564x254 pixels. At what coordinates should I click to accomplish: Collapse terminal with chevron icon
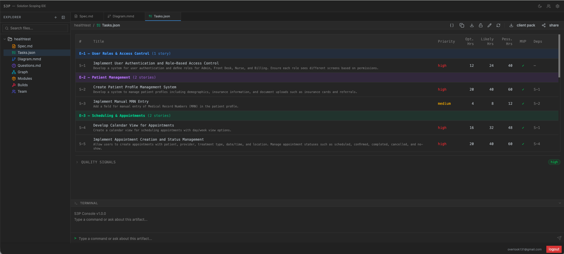[x=560, y=203]
